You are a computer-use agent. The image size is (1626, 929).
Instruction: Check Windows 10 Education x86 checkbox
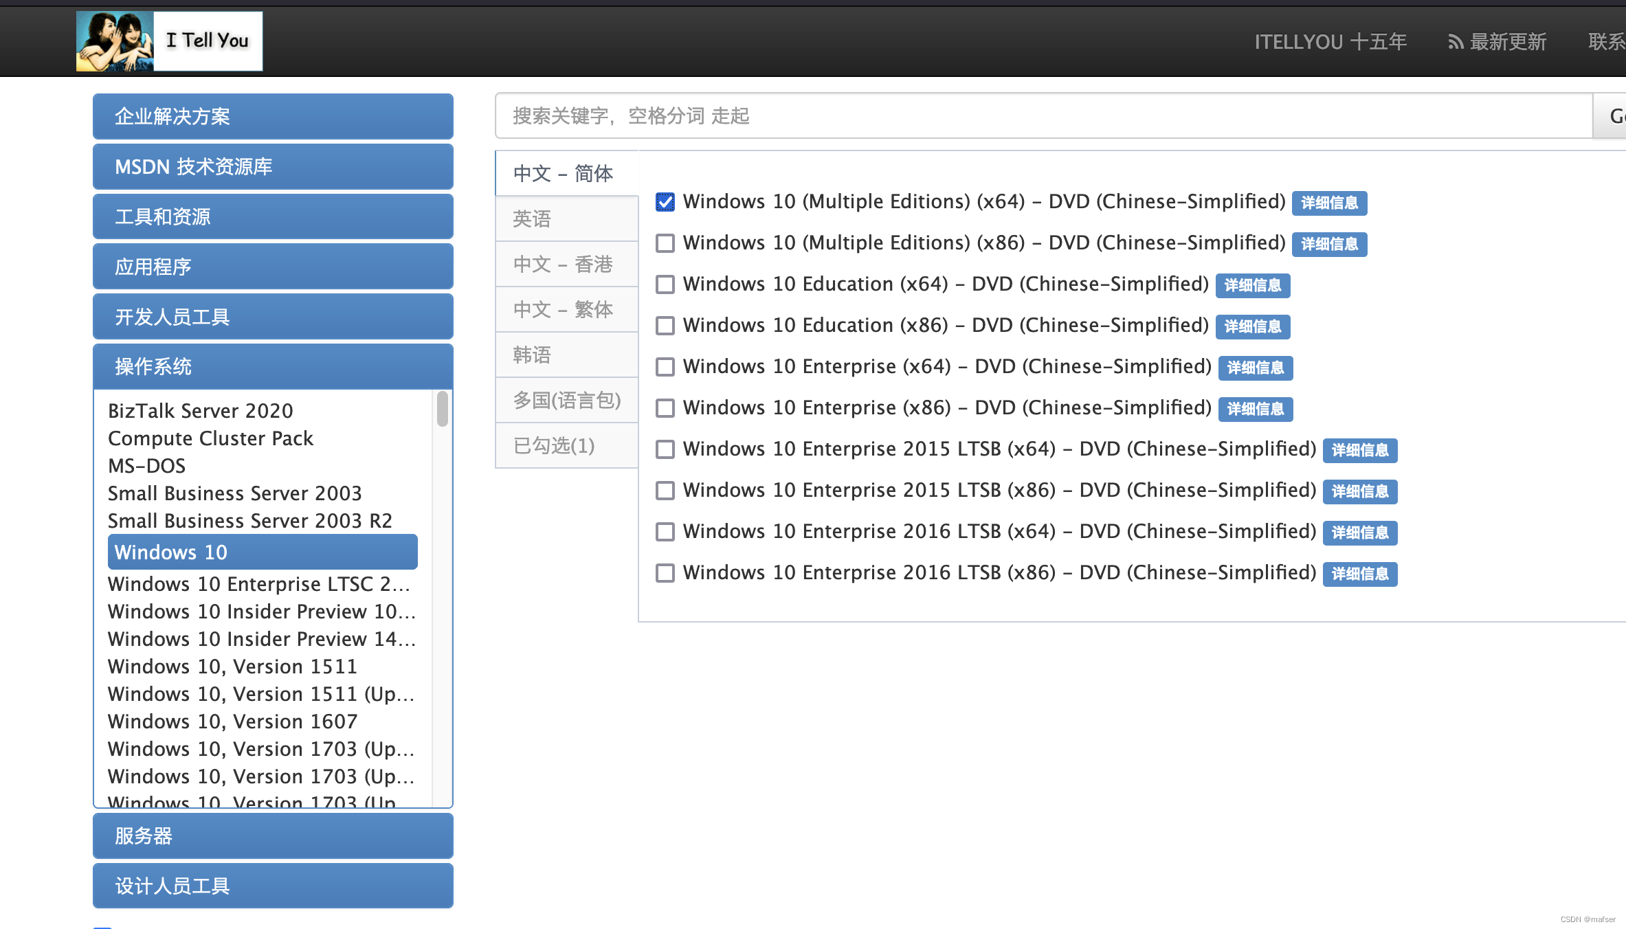point(665,326)
